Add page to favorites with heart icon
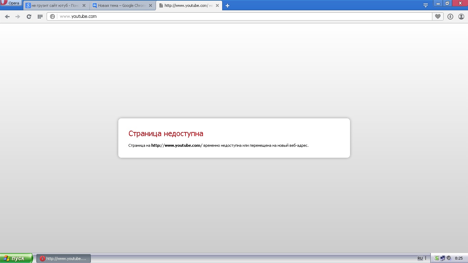The width and height of the screenshot is (468, 263). [438, 16]
